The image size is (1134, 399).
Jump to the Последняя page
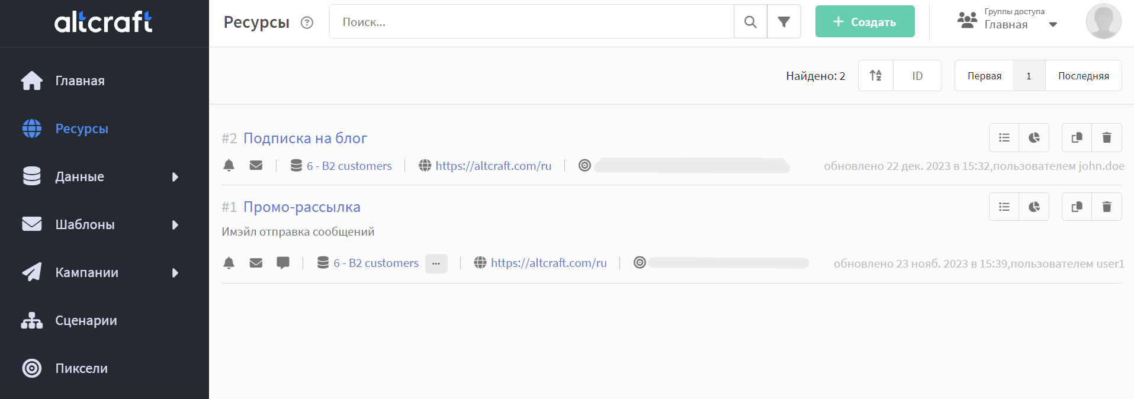point(1083,76)
